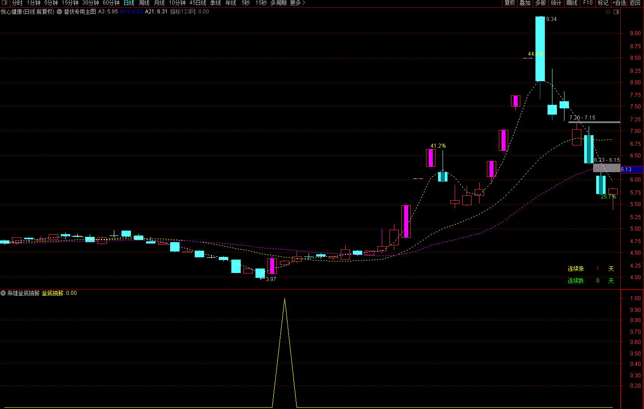644x409 pixels.
Task: Click the diamond icon at chart's top right
Action: coord(608,12)
